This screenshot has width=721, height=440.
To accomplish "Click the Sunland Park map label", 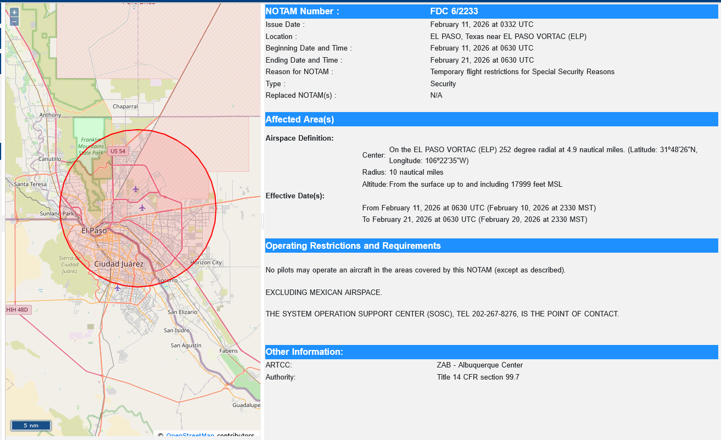I will (57, 214).
